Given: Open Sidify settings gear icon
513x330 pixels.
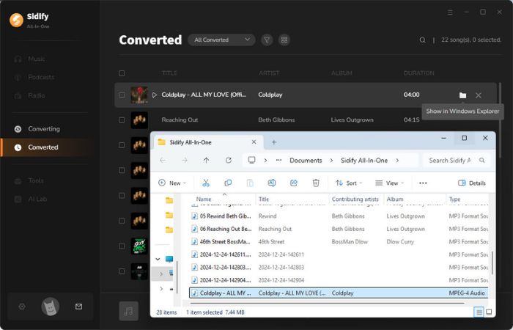Looking at the screenshot, I should pos(22,307).
